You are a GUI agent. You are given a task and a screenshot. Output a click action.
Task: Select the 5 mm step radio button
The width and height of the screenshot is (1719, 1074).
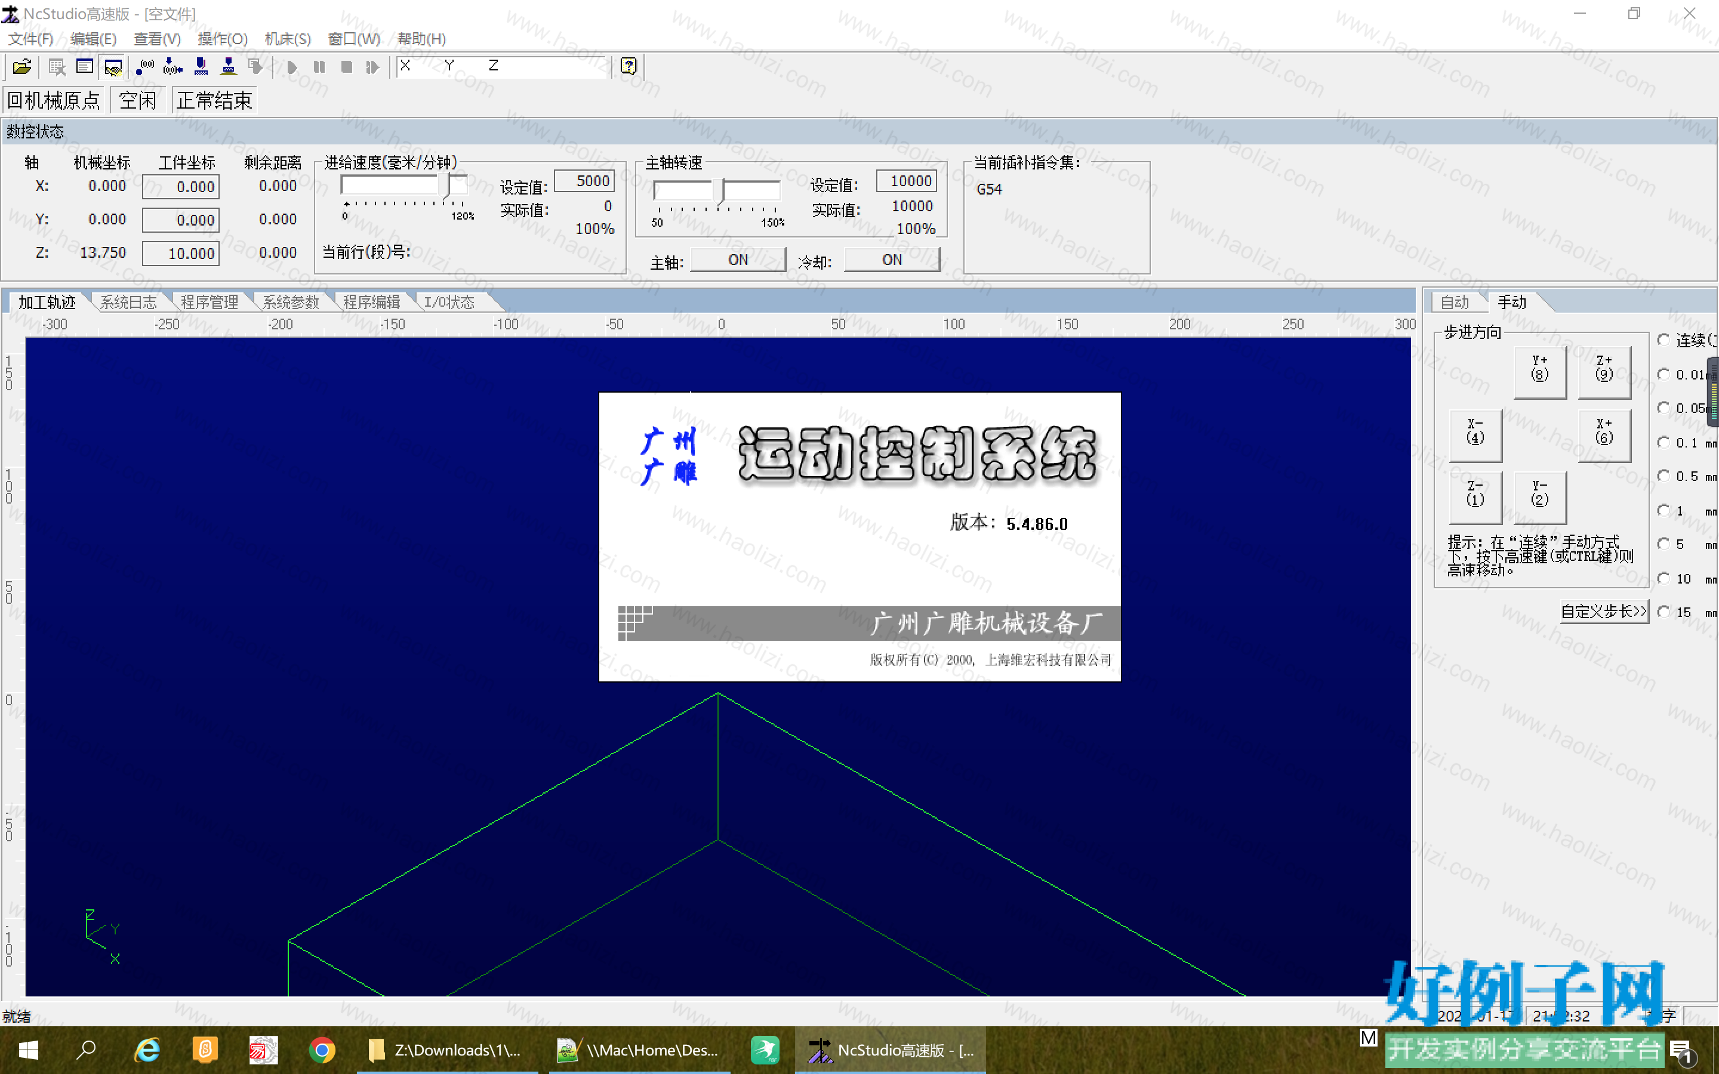1663,544
